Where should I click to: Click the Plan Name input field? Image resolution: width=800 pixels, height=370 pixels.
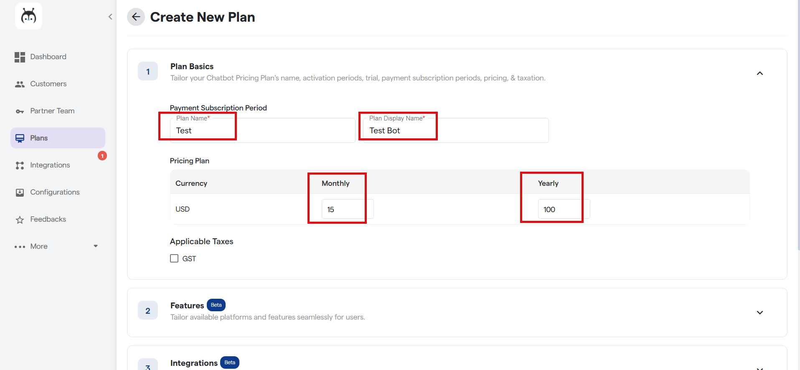pyautogui.click(x=262, y=131)
